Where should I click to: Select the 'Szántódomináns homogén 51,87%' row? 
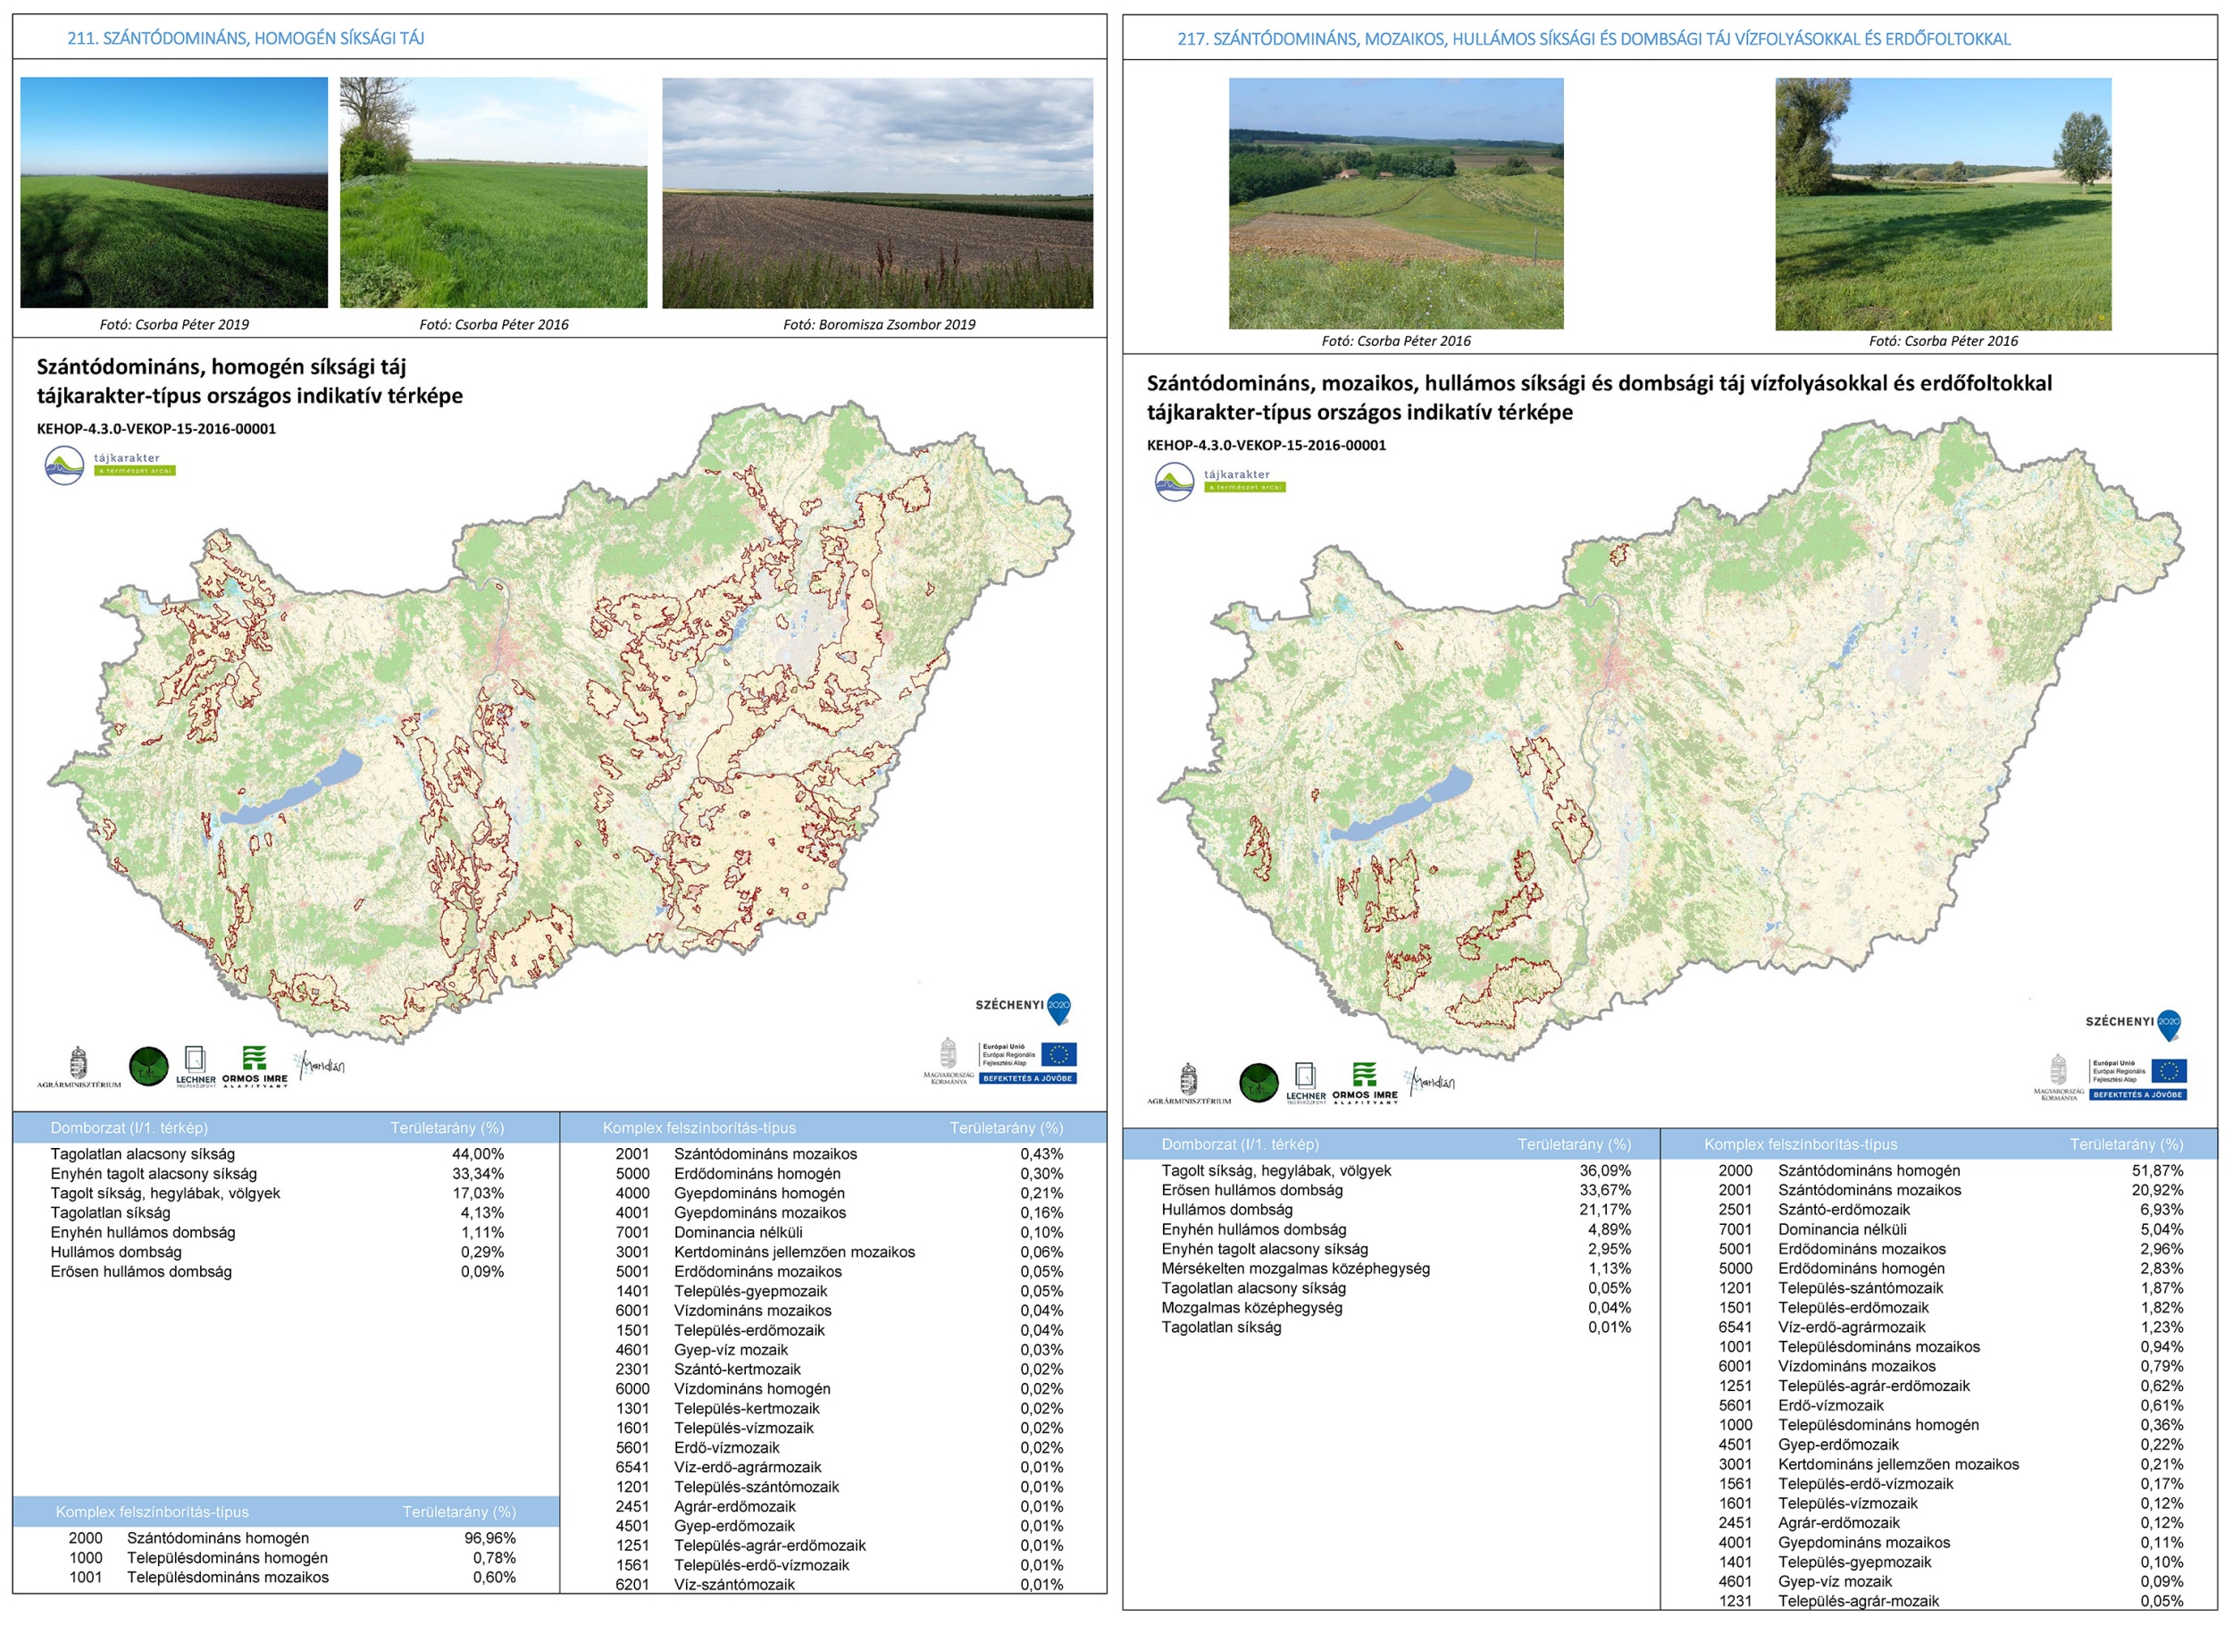coord(1952,1171)
